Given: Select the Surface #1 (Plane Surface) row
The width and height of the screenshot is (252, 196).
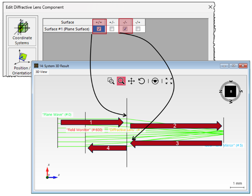Looking at the screenshot, I should [x=67, y=29].
